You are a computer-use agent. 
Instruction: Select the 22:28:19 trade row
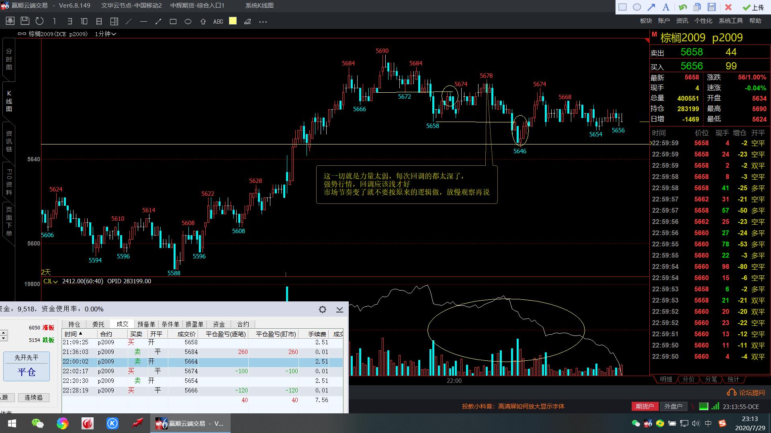(202, 390)
